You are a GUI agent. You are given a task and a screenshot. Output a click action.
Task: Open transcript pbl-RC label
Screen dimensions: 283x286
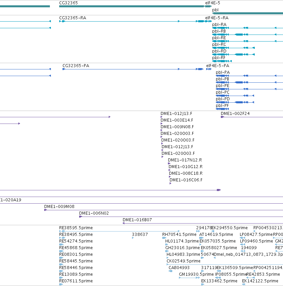219,45
